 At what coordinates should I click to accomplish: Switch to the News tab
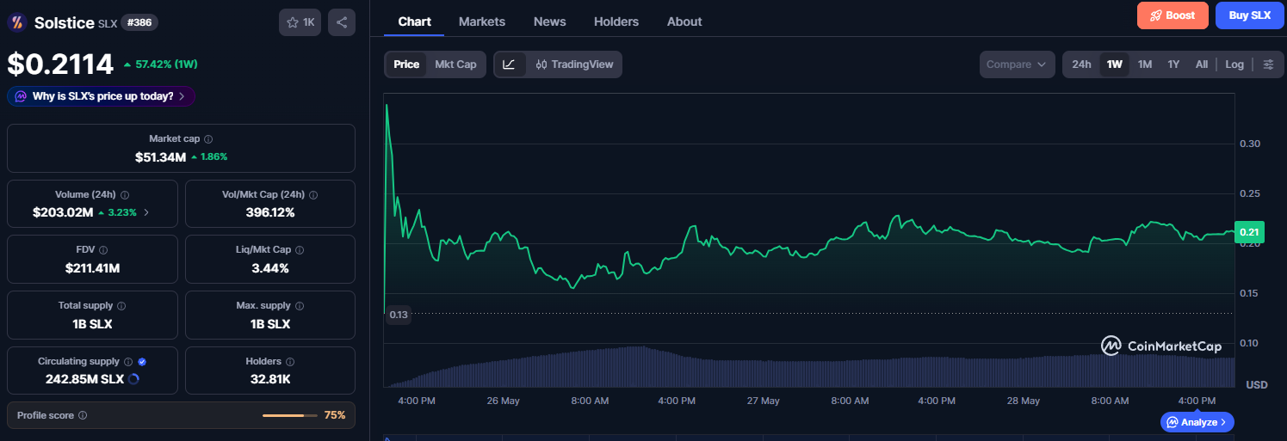(x=550, y=21)
